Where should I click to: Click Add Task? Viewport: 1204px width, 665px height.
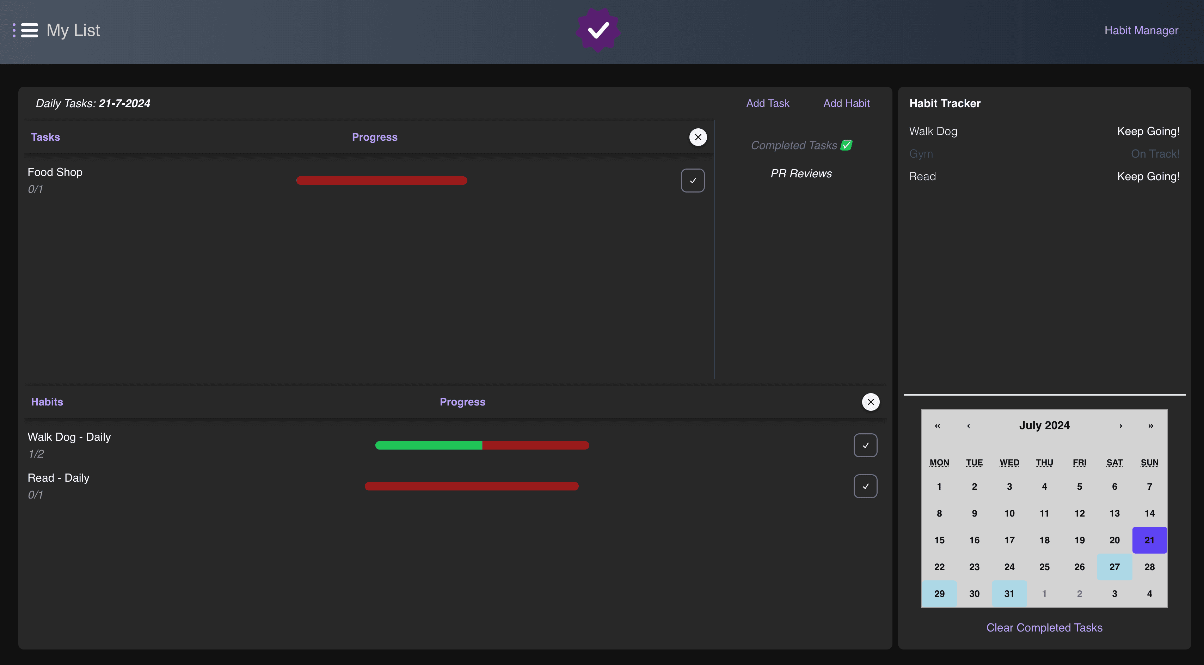767,103
